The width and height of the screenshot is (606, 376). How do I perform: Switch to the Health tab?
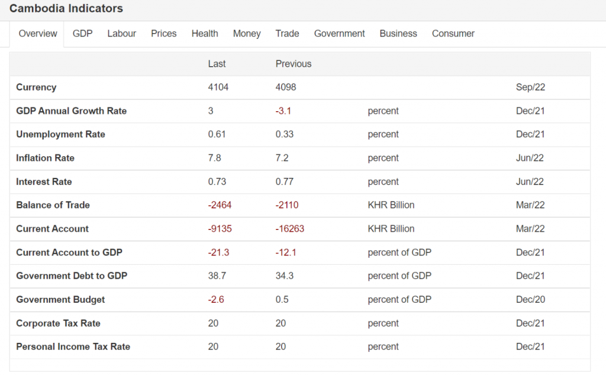pyautogui.click(x=205, y=34)
